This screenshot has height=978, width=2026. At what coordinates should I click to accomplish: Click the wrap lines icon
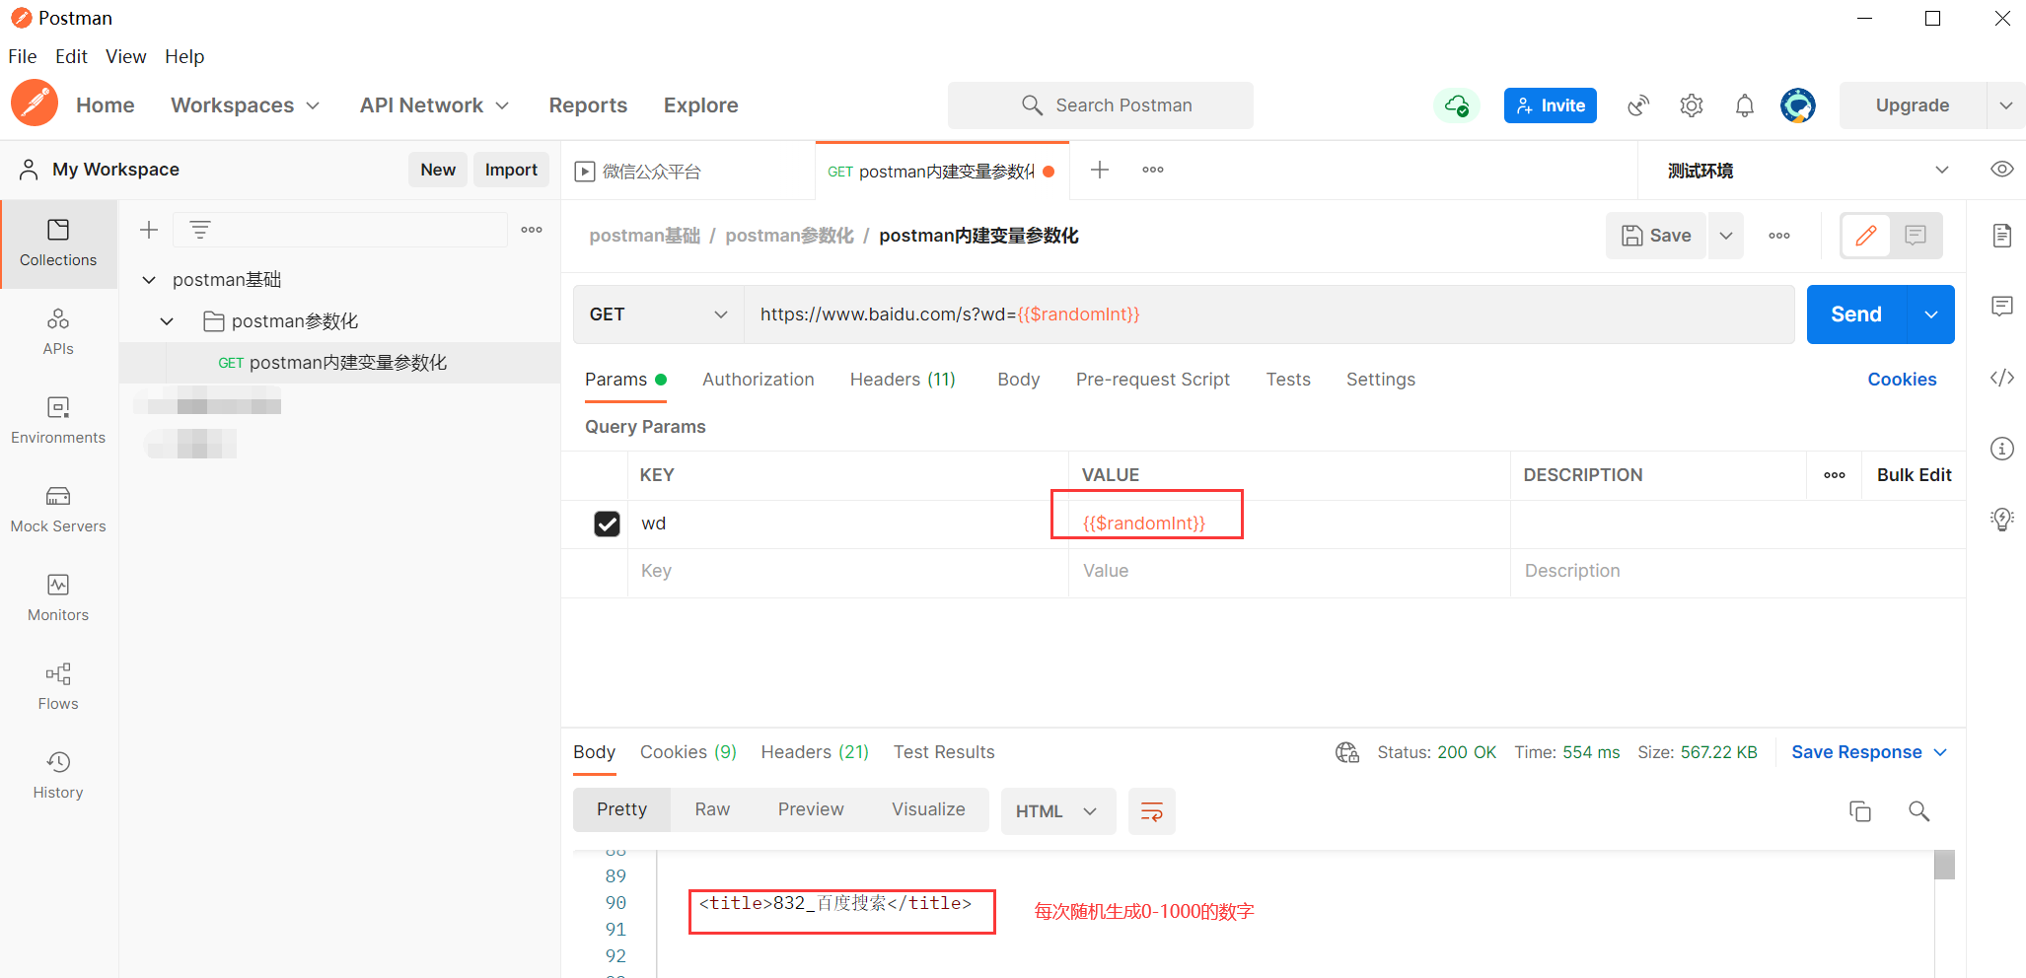click(x=1151, y=811)
